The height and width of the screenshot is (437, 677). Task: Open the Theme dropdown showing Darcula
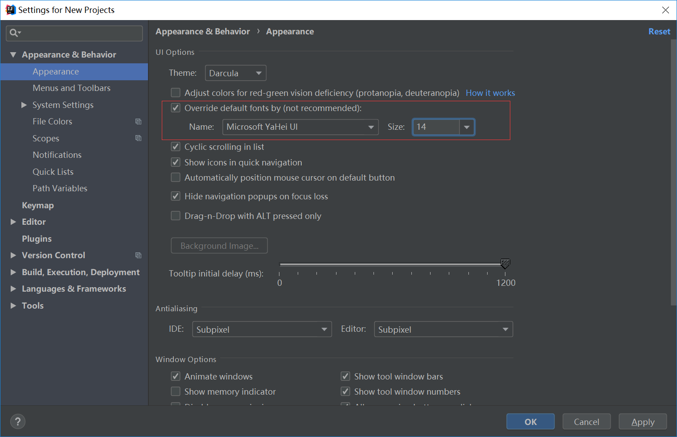235,73
